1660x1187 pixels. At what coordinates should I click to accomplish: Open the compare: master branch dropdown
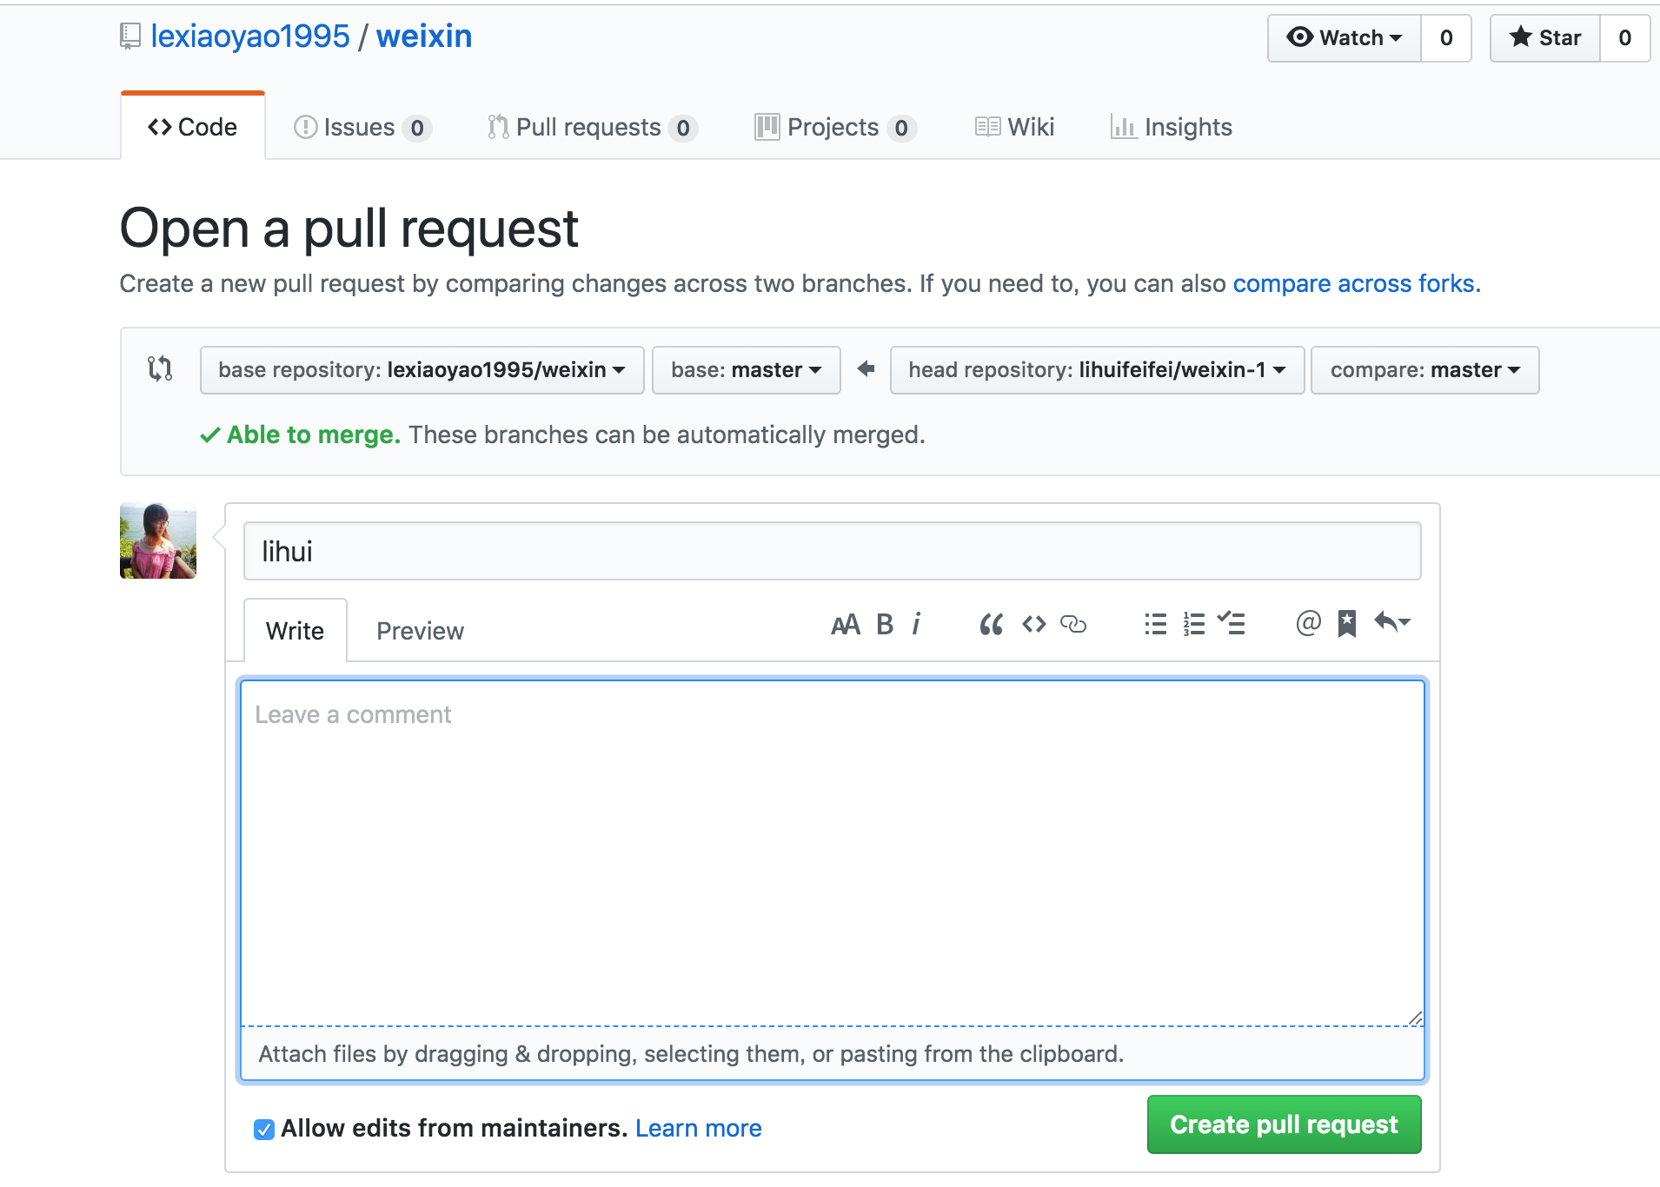point(1424,370)
